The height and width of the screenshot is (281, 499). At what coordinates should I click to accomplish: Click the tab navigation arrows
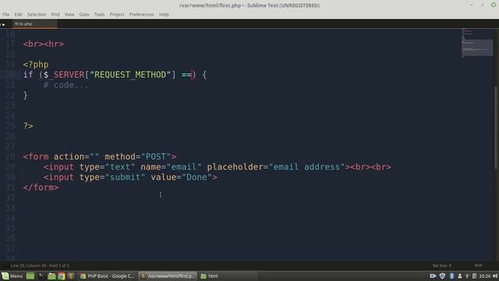pos(3,24)
